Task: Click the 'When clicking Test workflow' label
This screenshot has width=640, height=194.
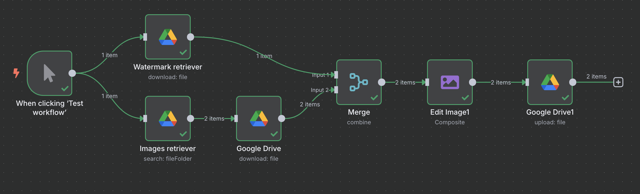Action: point(49,108)
